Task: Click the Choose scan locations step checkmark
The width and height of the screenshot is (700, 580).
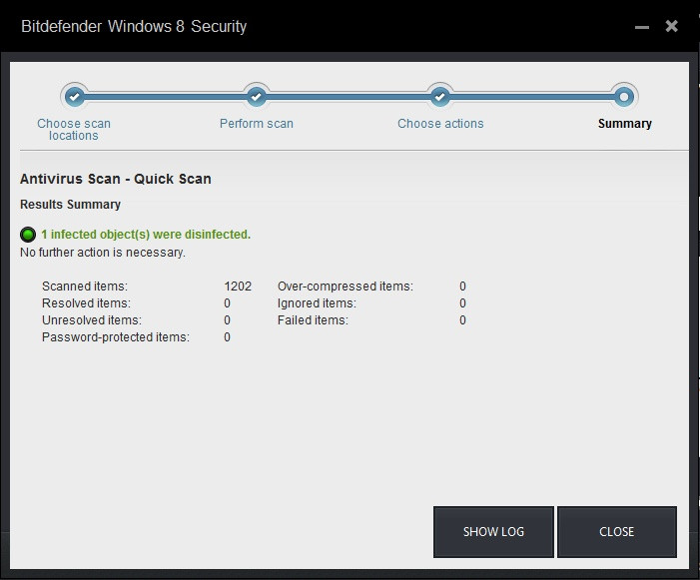Action: pyautogui.click(x=75, y=97)
